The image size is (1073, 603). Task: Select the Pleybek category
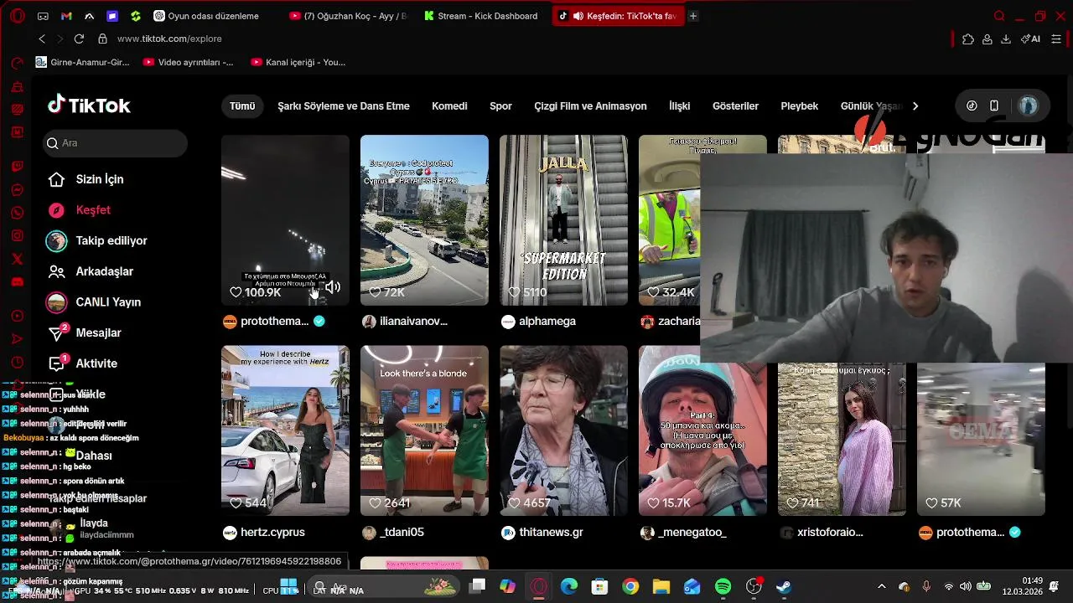pyautogui.click(x=799, y=106)
